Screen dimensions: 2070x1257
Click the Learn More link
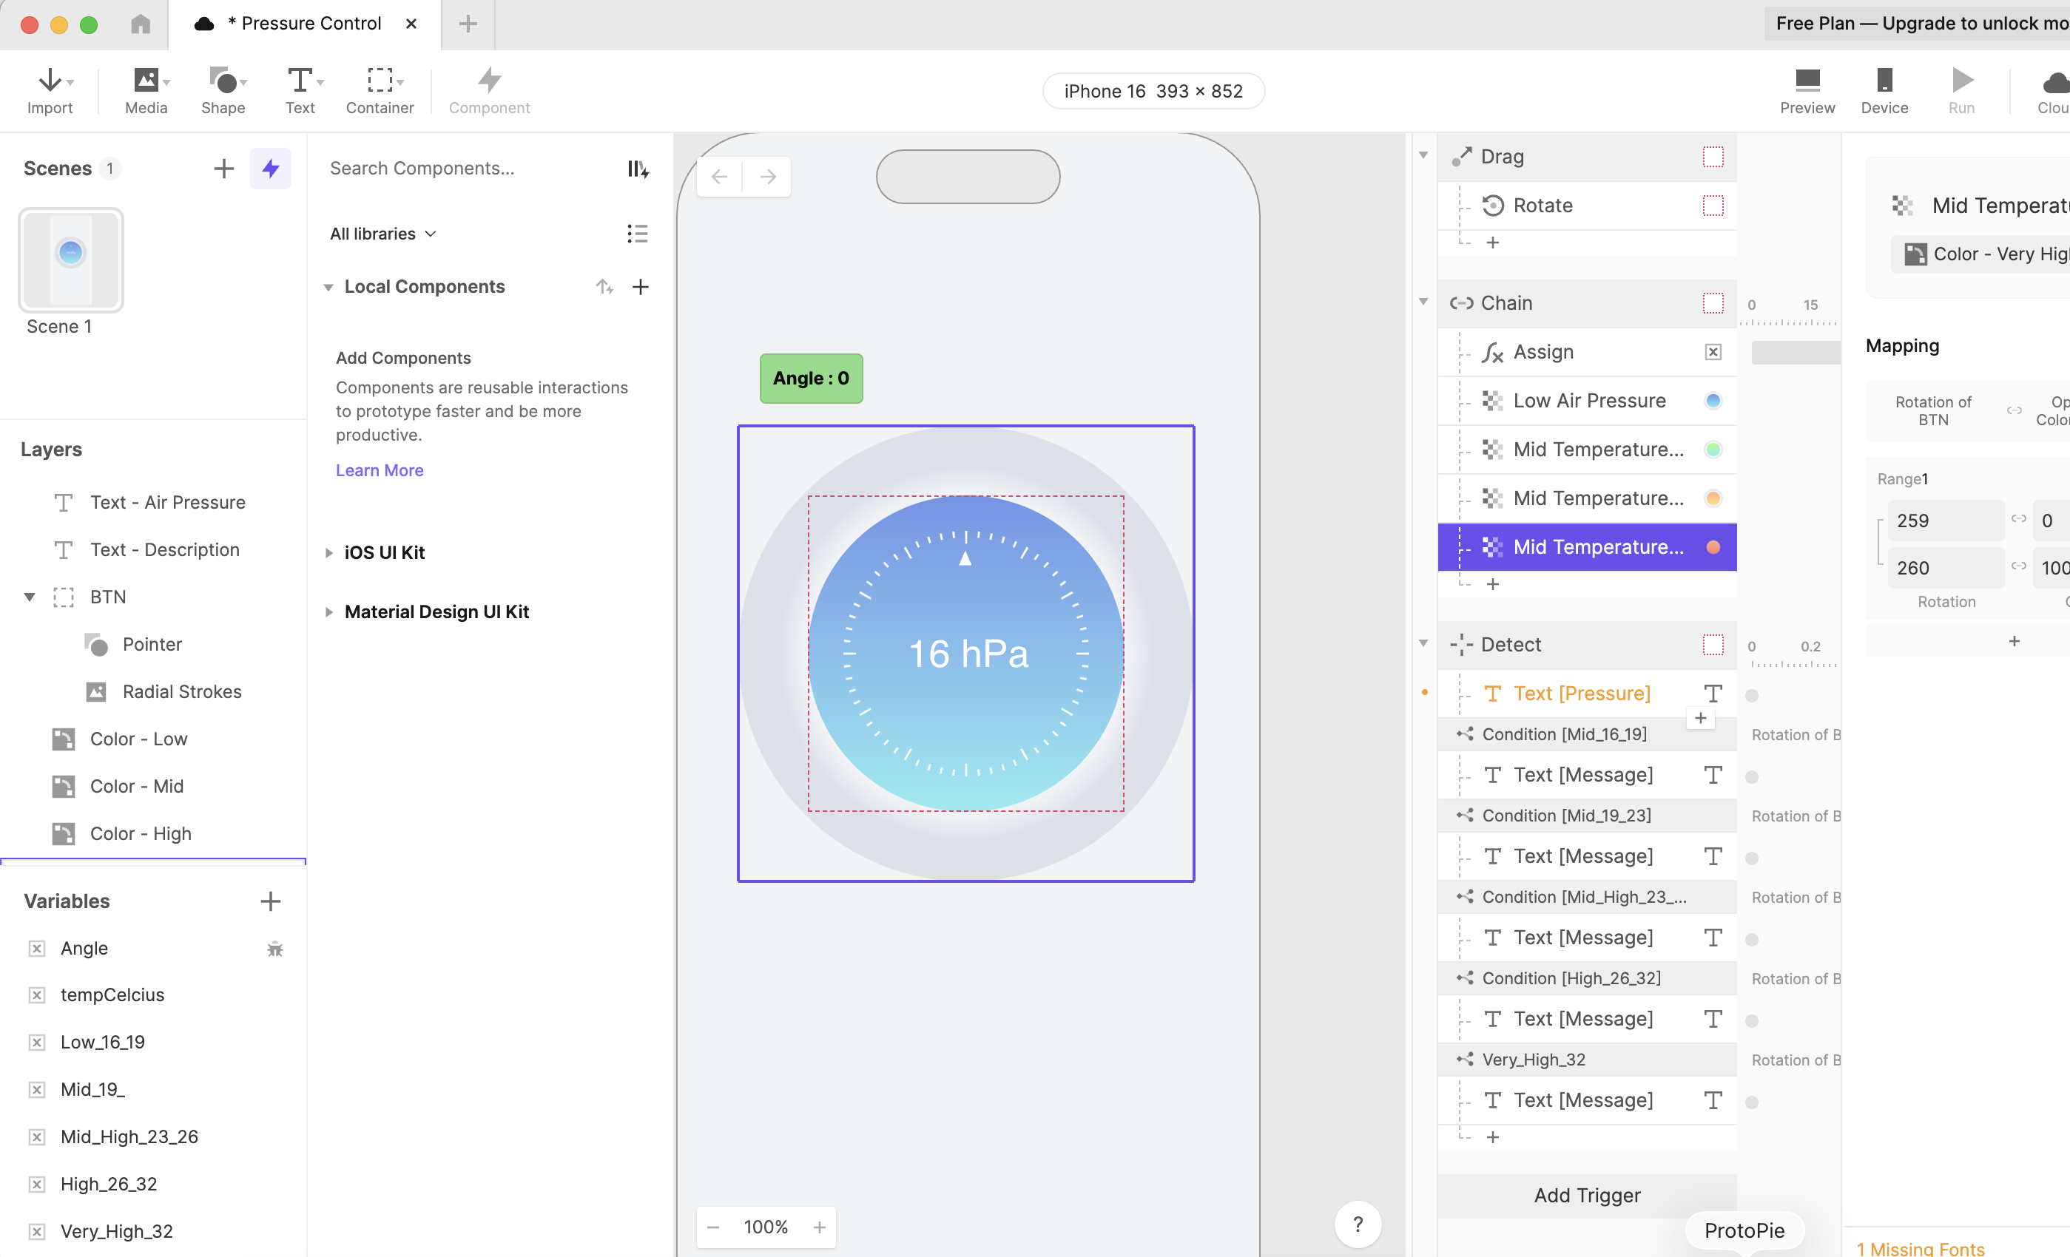point(379,470)
